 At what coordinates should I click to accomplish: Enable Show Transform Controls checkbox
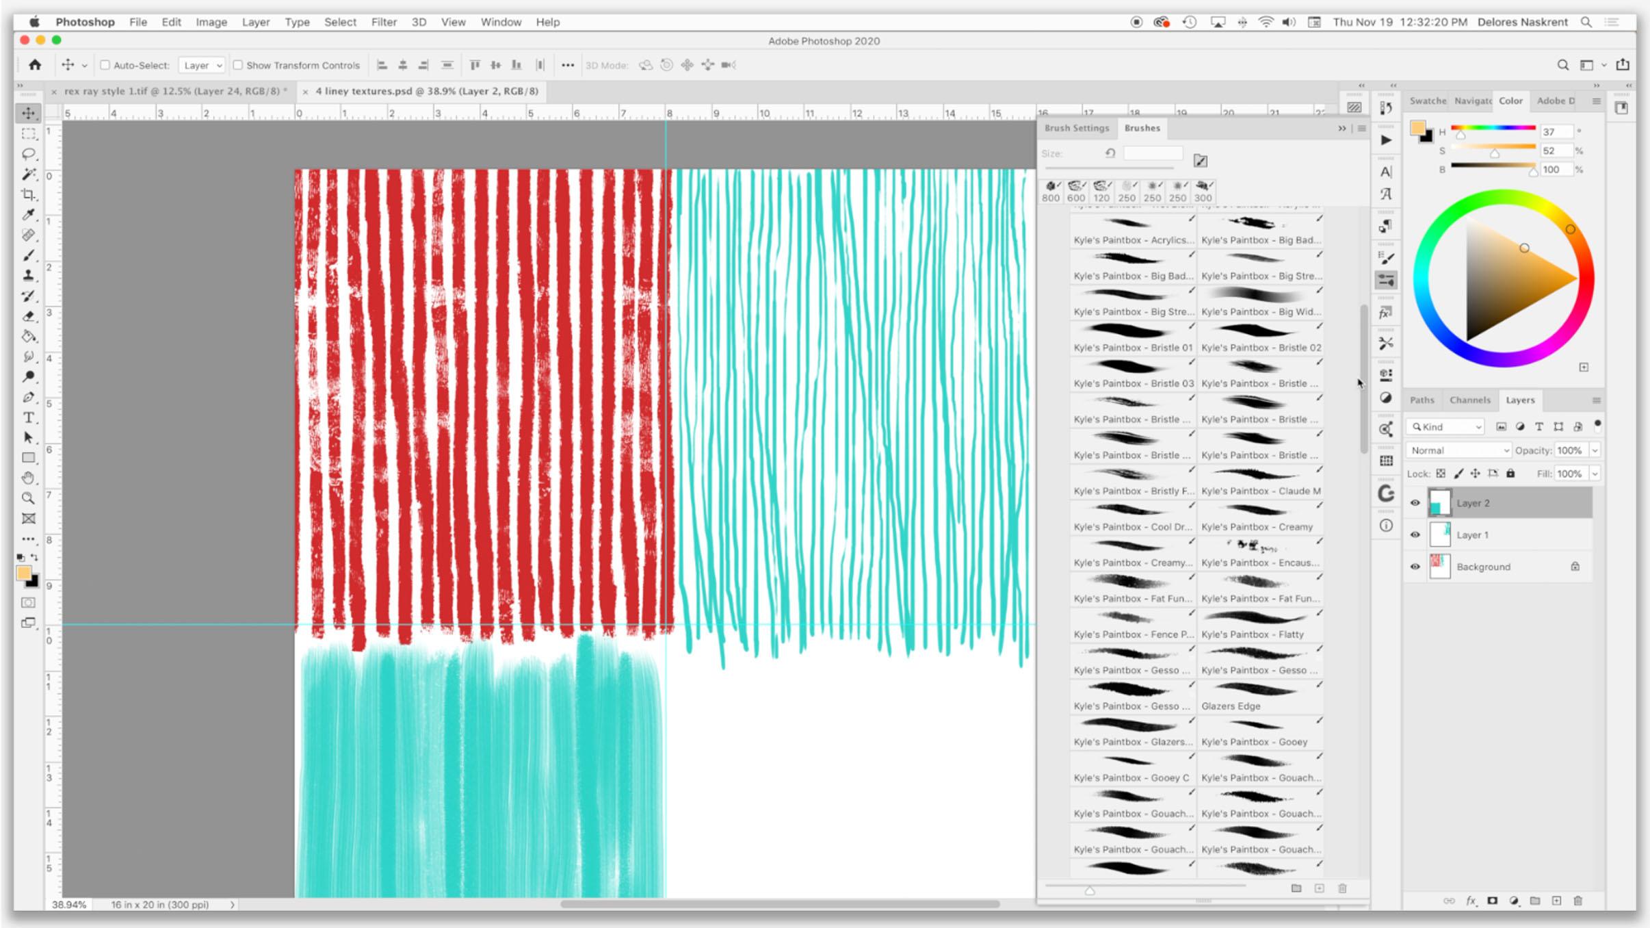click(238, 65)
